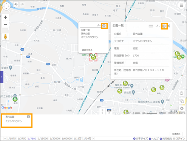Open the map settings gear
This screenshot has width=187, height=141.
click(181, 108)
